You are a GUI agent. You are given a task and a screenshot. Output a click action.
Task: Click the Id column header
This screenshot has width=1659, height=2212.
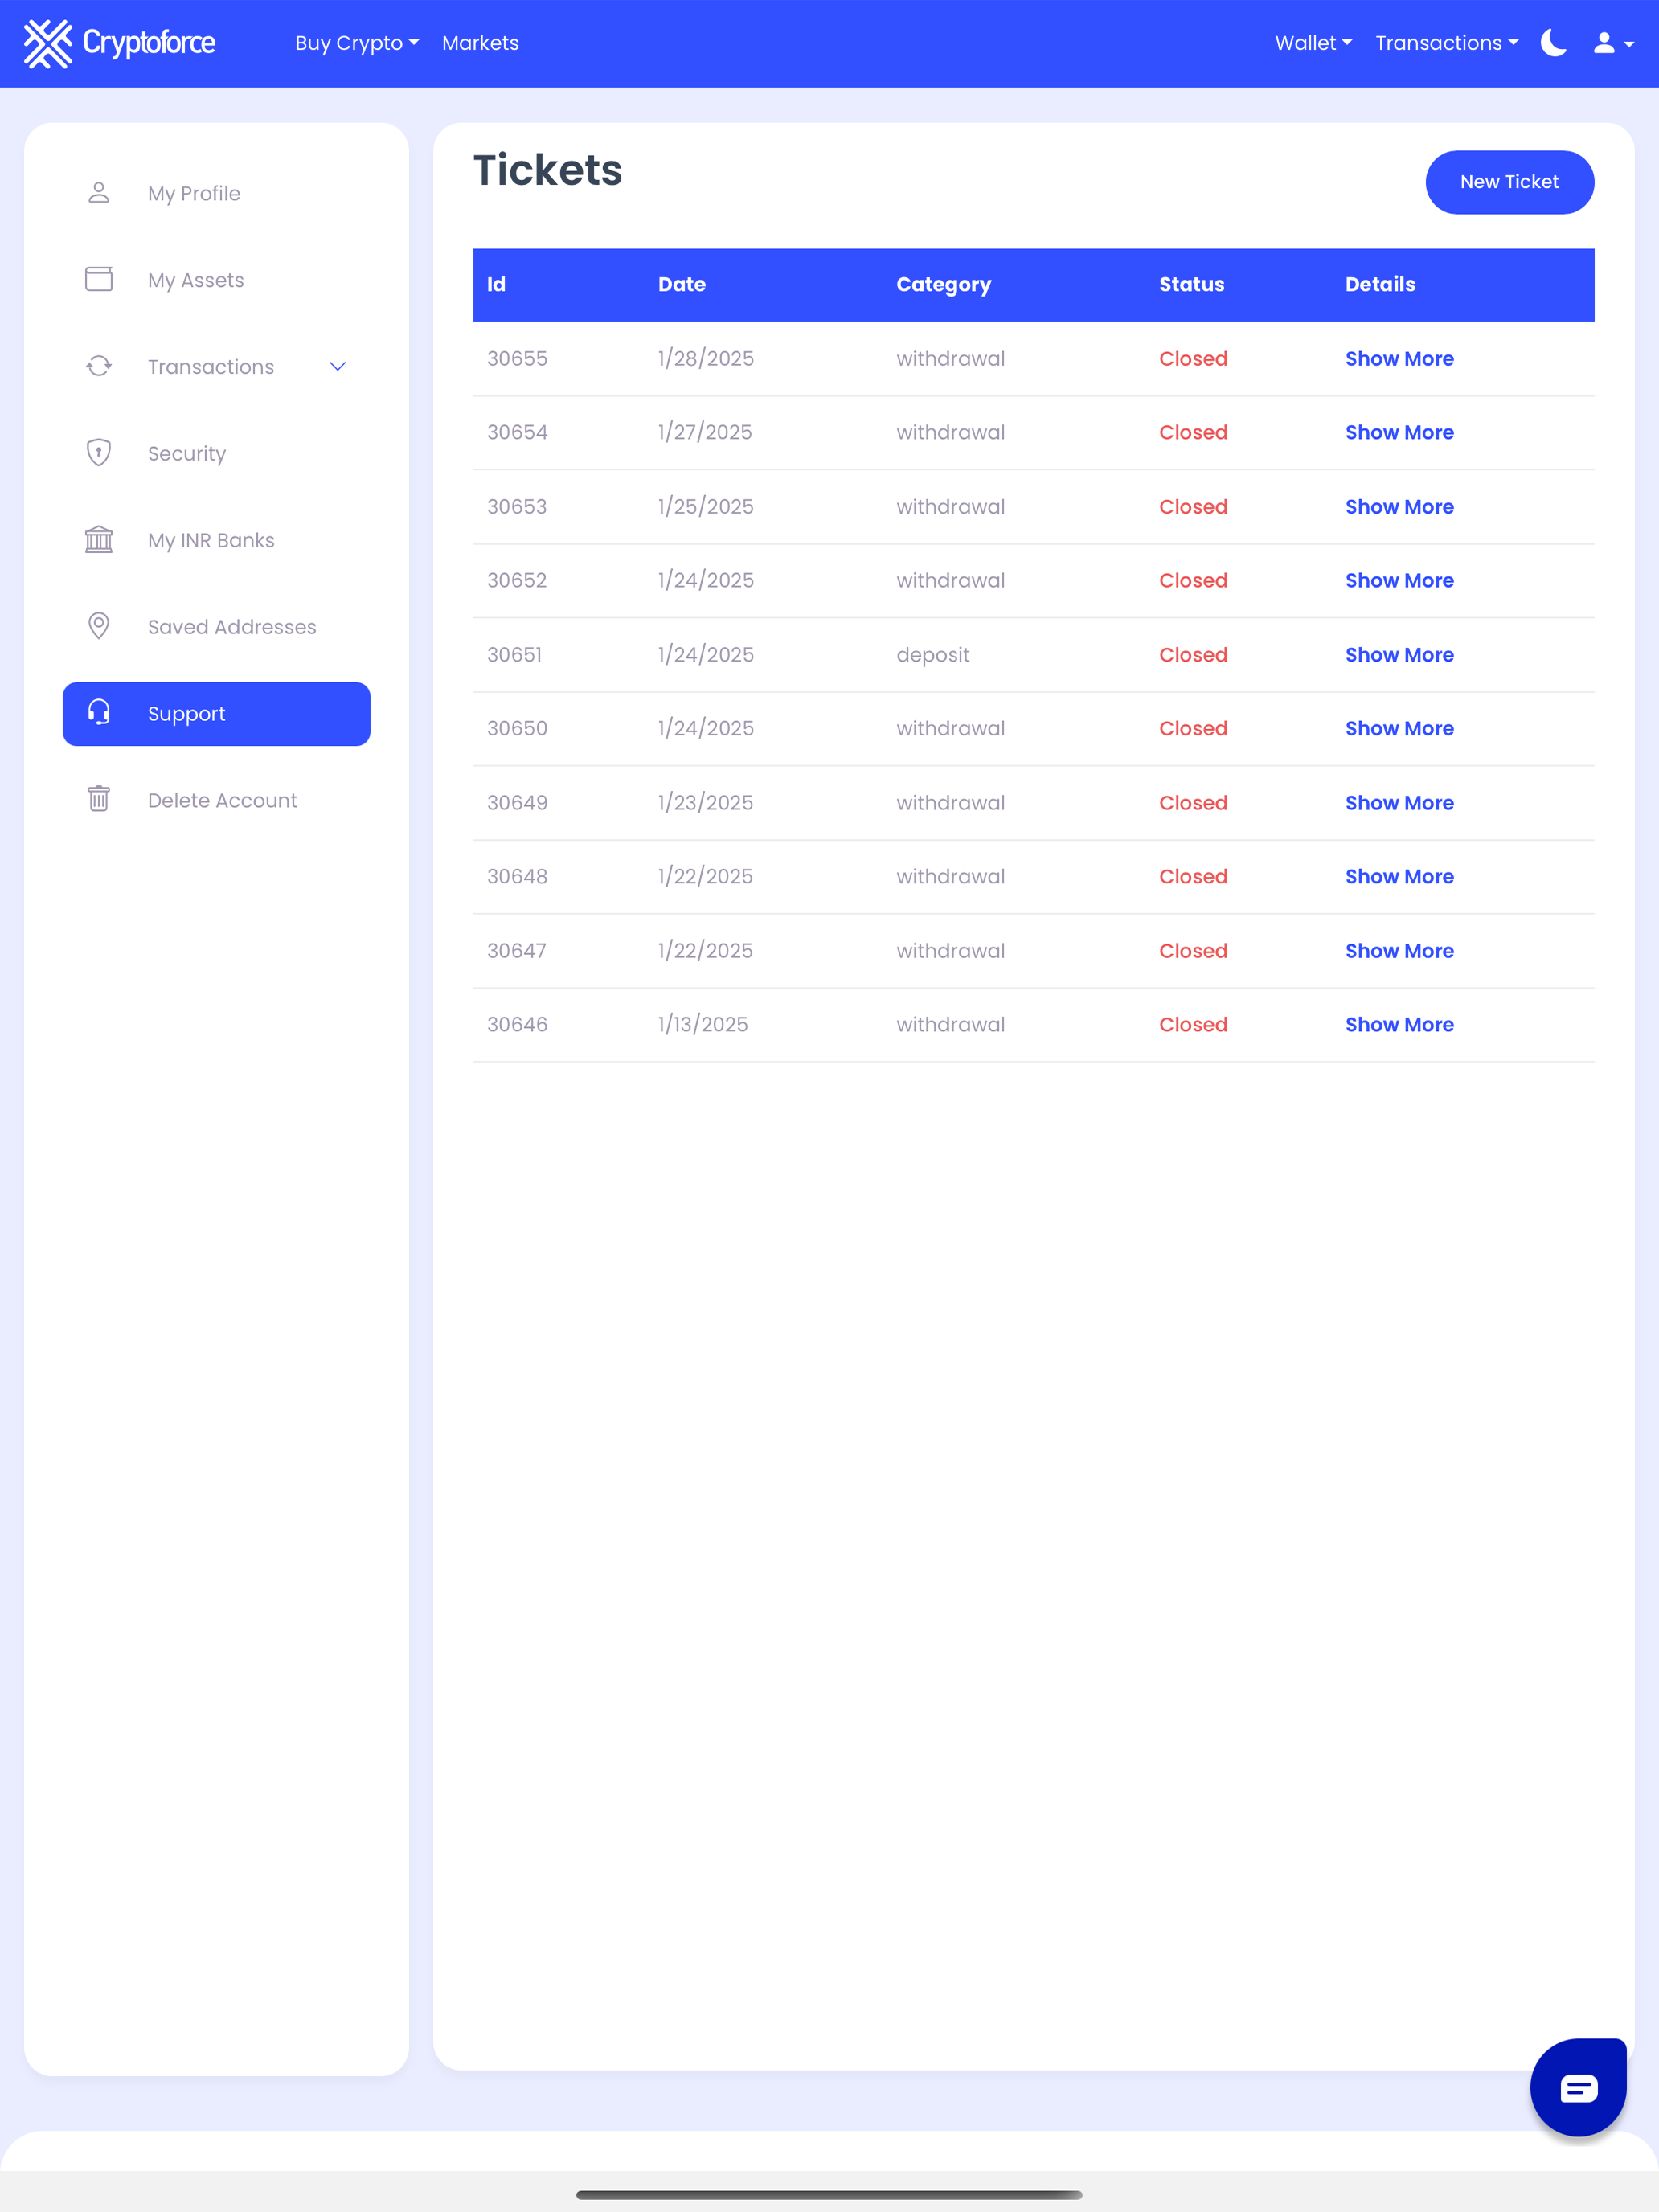tap(496, 284)
